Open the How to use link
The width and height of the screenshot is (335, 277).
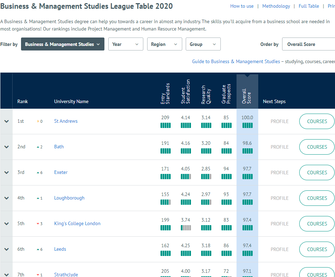pyautogui.click(x=242, y=6)
